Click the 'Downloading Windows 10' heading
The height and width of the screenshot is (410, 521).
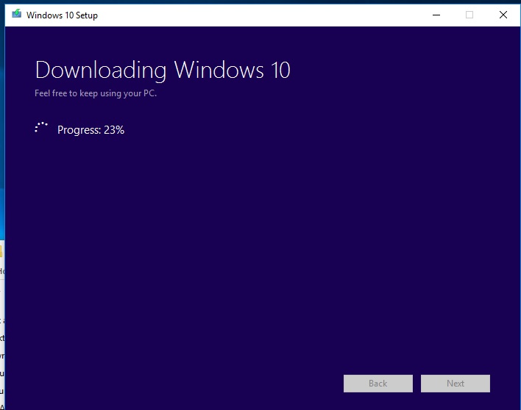coord(163,71)
